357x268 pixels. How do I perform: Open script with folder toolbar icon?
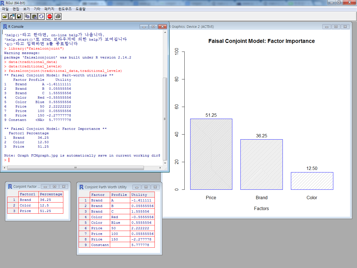[x=5, y=16]
